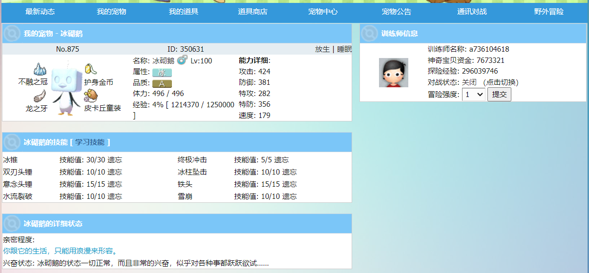Click the 睡眠 sleep link

(344, 49)
